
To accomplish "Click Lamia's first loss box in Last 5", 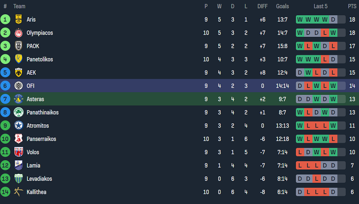I will tap(300, 165).
